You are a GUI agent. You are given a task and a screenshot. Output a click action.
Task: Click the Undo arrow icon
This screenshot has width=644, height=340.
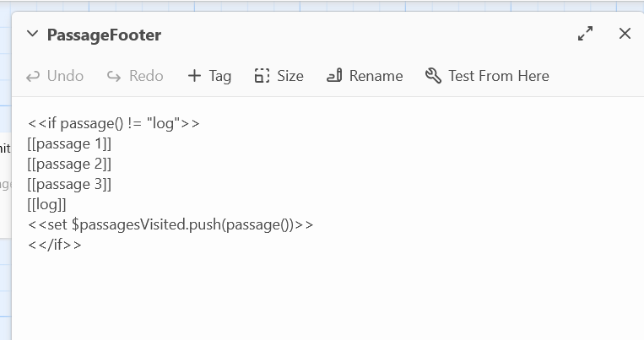33,77
